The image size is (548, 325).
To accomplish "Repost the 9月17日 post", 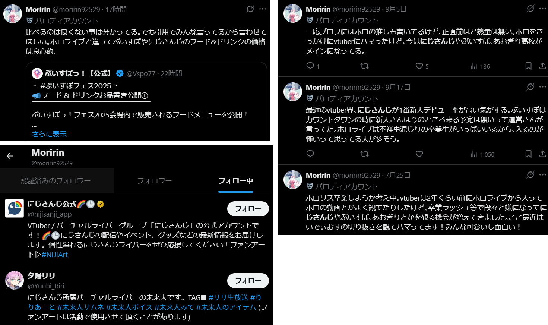I will [x=365, y=154].
